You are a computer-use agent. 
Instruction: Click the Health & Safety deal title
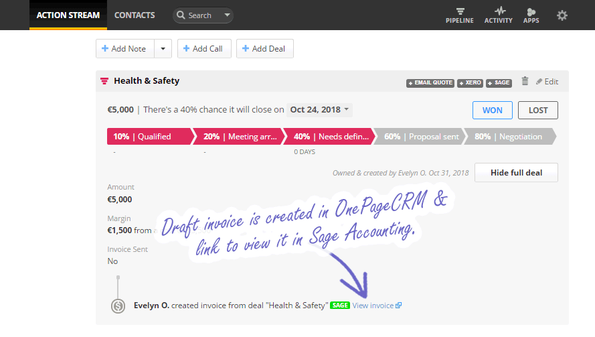coord(147,81)
